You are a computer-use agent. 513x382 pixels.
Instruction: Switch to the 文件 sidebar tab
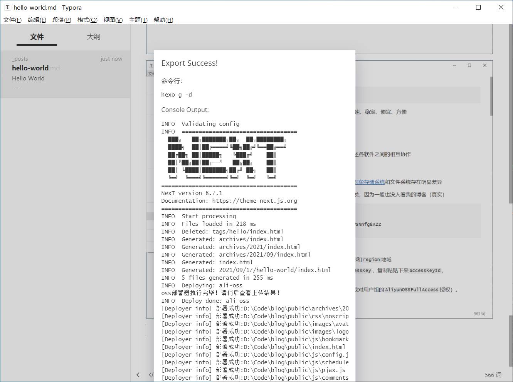pyautogui.click(x=37, y=37)
